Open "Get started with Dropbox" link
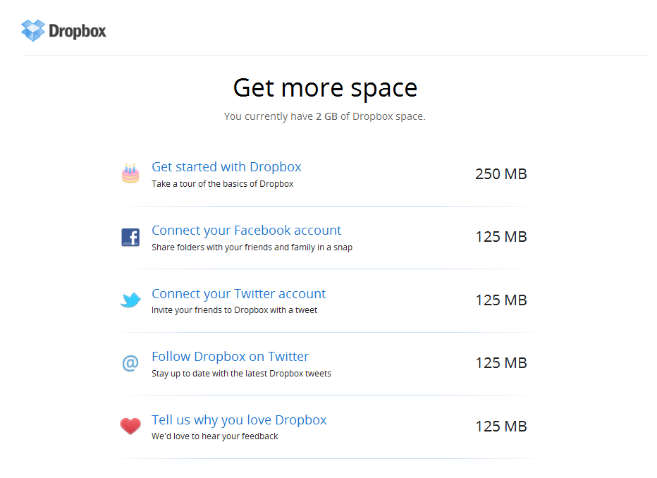Viewport: 657px width, 478px height. pos(226,167)
